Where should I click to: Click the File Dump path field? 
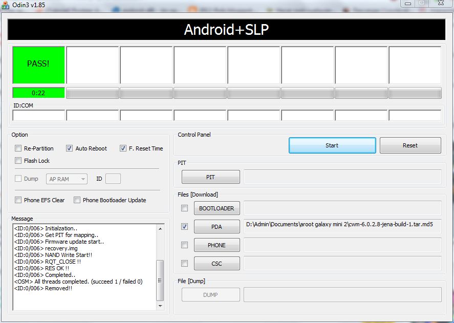(x=342, y=295)
